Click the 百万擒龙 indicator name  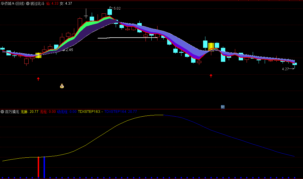pos(12,112)
